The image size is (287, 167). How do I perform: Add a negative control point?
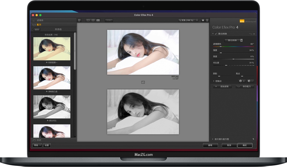[x=251, y=81]
